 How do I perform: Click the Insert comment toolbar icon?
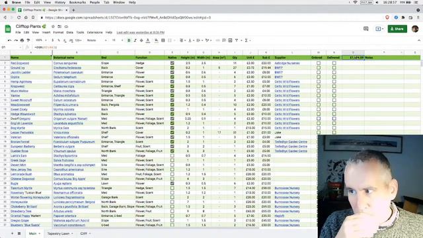224,40
